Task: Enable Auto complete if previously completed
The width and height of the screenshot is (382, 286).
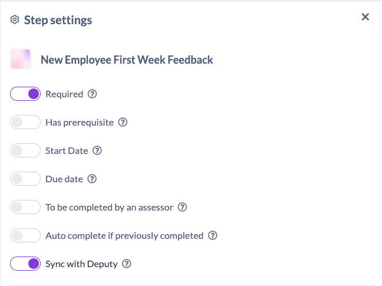Action: (25, 235)
